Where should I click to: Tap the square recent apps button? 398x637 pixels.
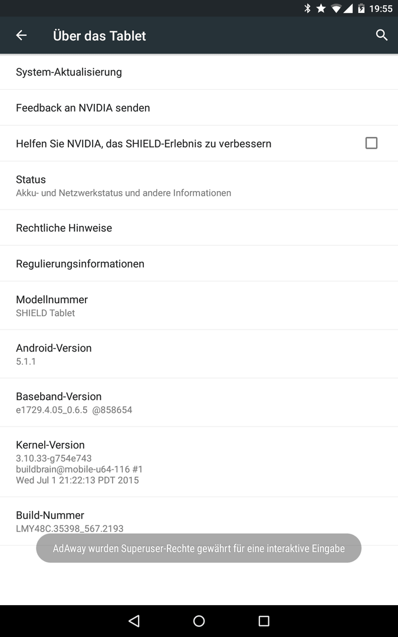pyautogui.click(x=264, y=620)
